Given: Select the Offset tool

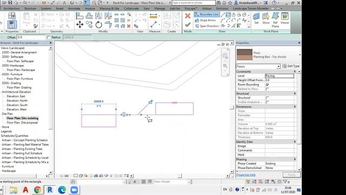Looking at the screenshot, I should pos(89,16).
